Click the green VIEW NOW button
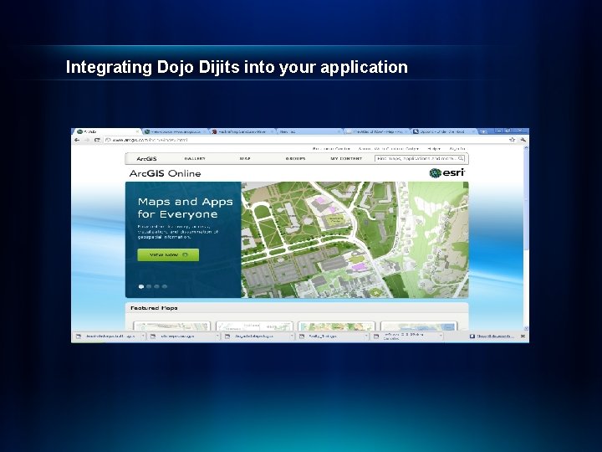The width and height of the screenshot is (602, 452). click(168, 254)
